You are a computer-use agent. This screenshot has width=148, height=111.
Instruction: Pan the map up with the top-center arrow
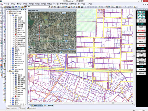tap(141, 12)
